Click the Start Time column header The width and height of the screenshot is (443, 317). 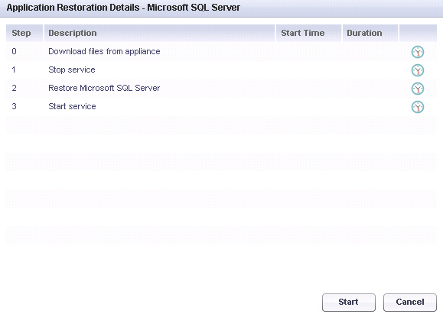(309, 33)
